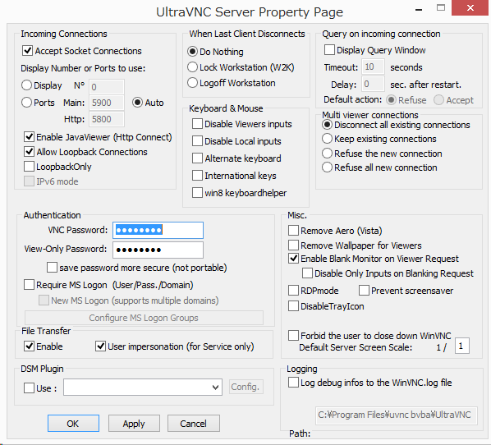
Task: Uncheck File Transfer Enable checkbox
Action: [29, 346]
